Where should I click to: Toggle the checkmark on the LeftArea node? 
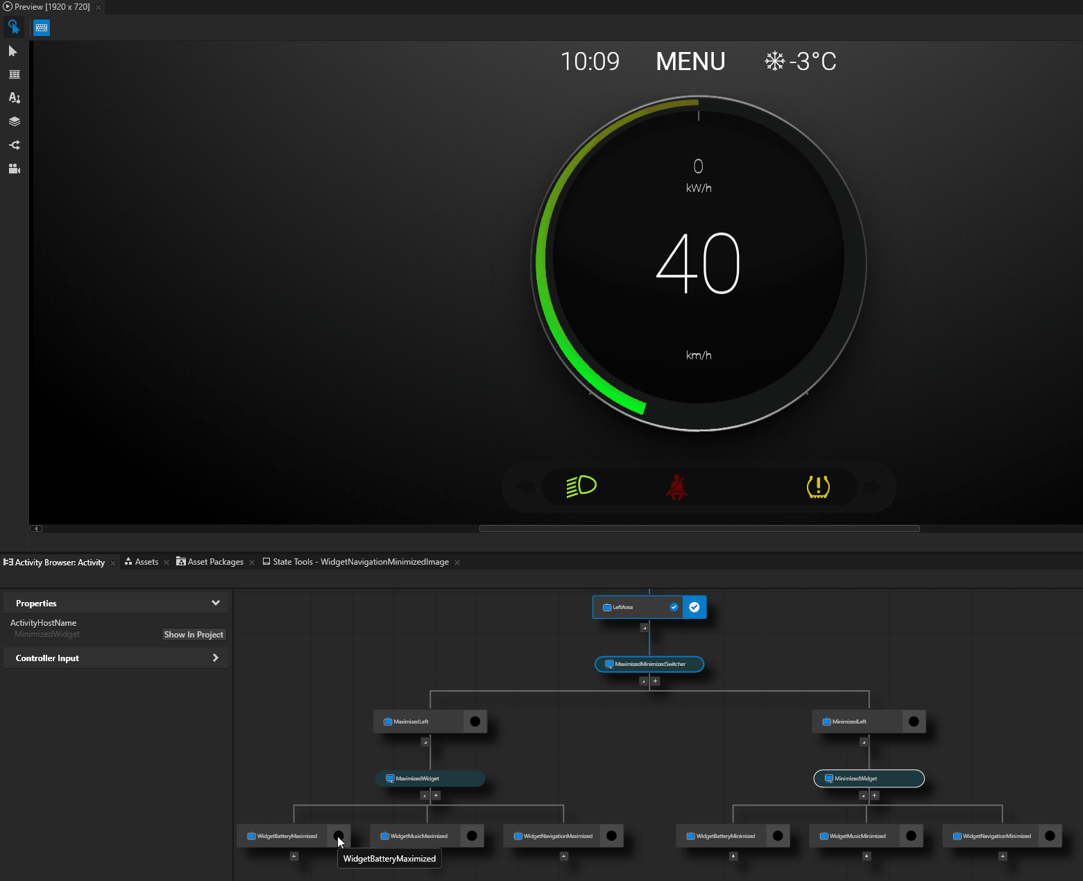pos(674,606)
